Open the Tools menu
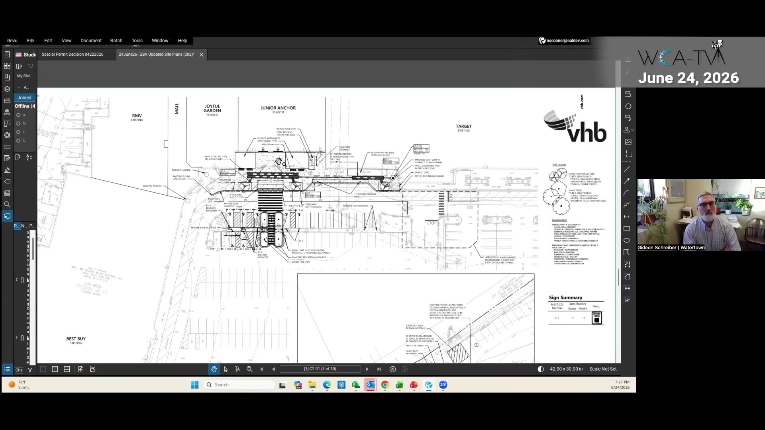This screenshot has height=430, width=765. (137, 41)
